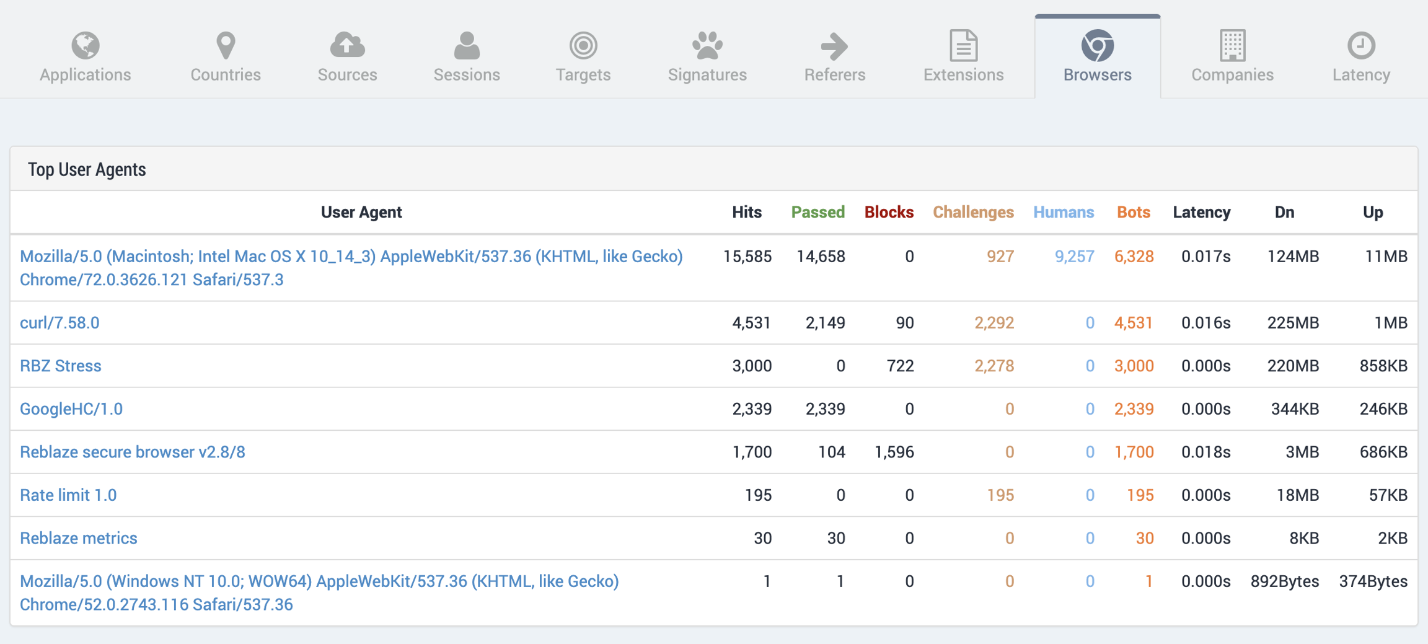
Task: Select the Sources cloud upload icon
Action: coord(347,45)
